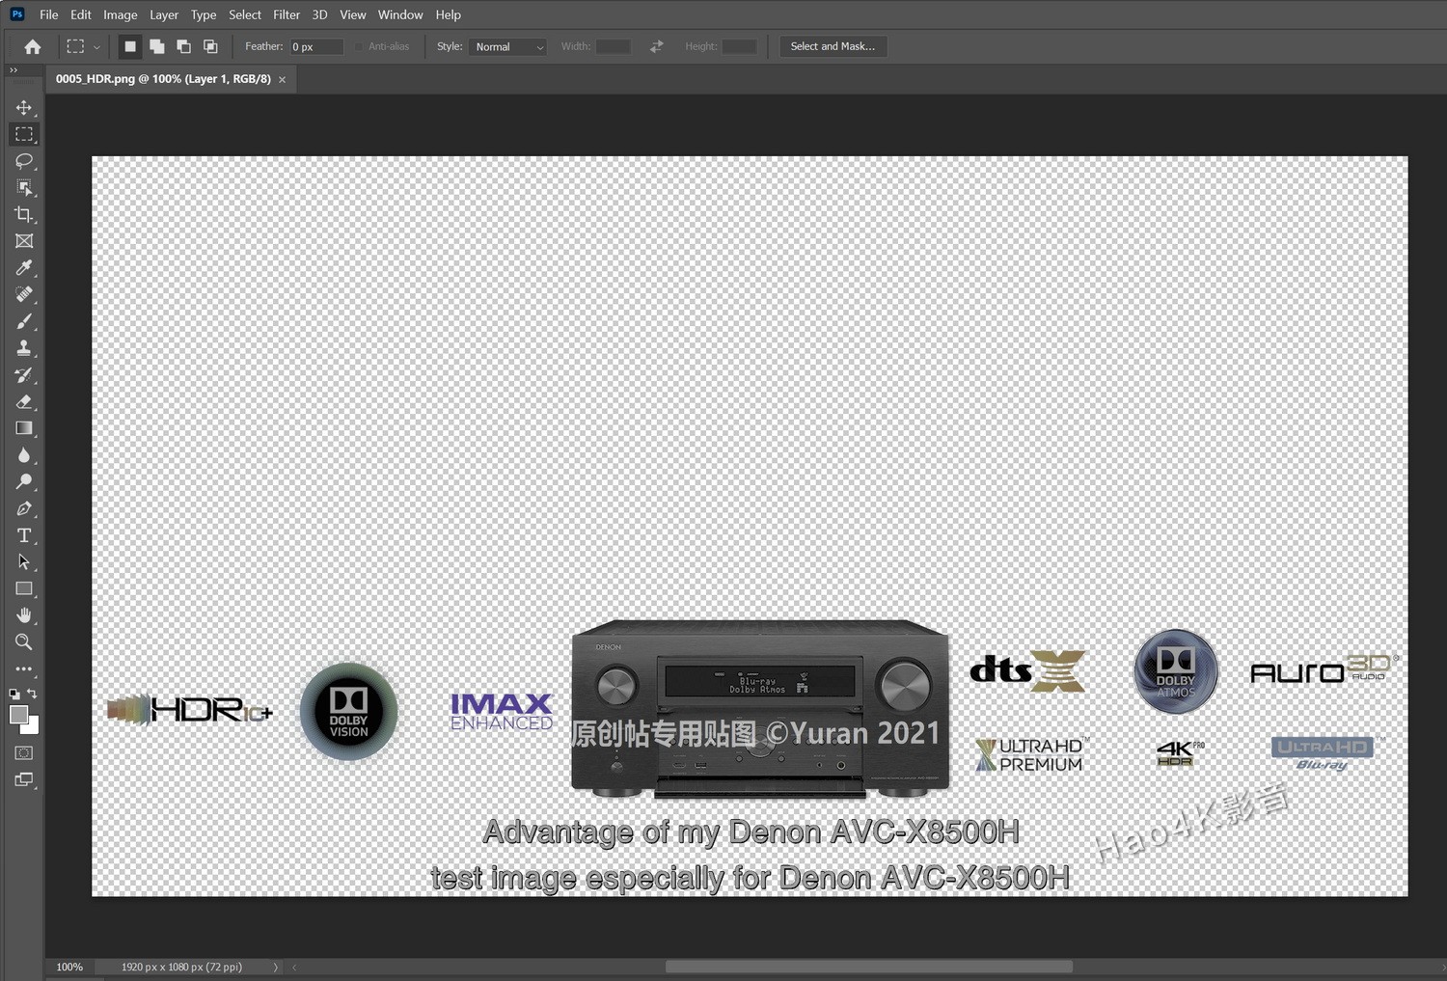The width and height of the screenshot is (1447, 981).
Task: Click the foreground color swatch
Action: 18,715
